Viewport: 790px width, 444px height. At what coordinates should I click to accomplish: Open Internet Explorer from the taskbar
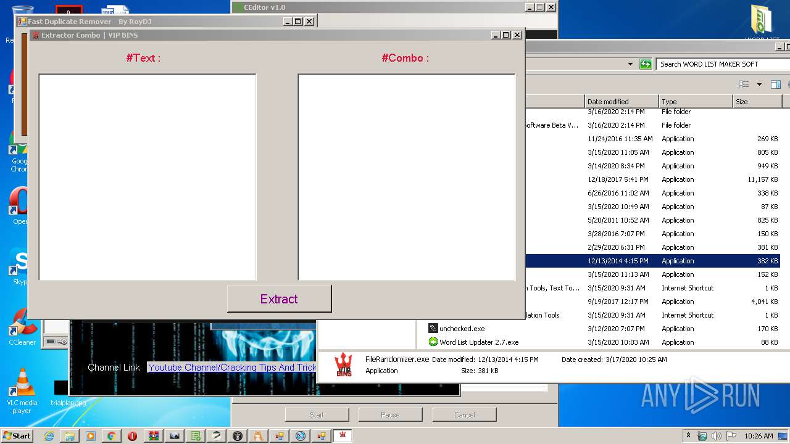[49, 436]
